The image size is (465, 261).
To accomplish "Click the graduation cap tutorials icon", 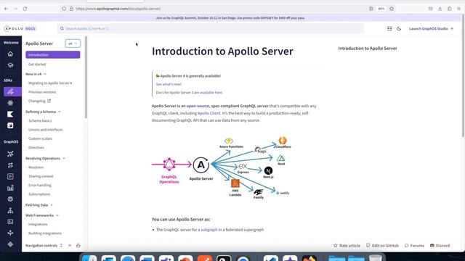I will click(10, 65).
